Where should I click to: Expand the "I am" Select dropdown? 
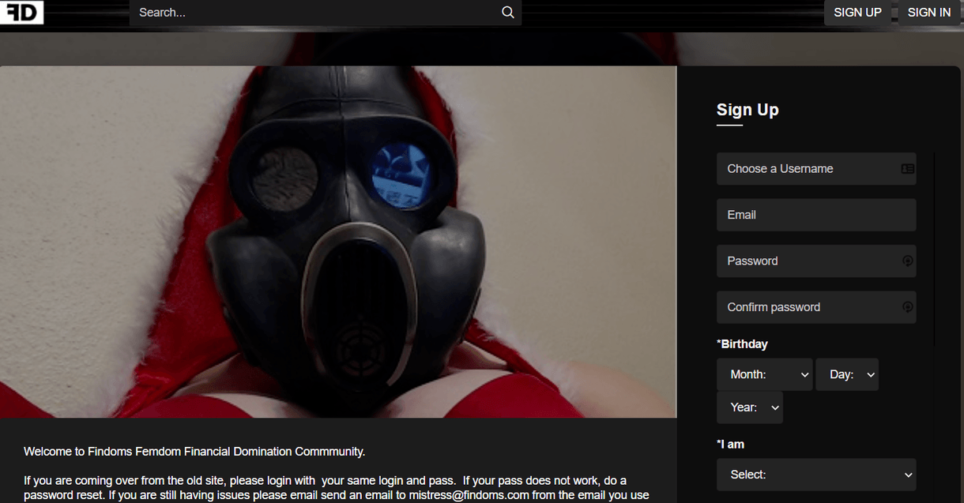(x=816, y=475)
